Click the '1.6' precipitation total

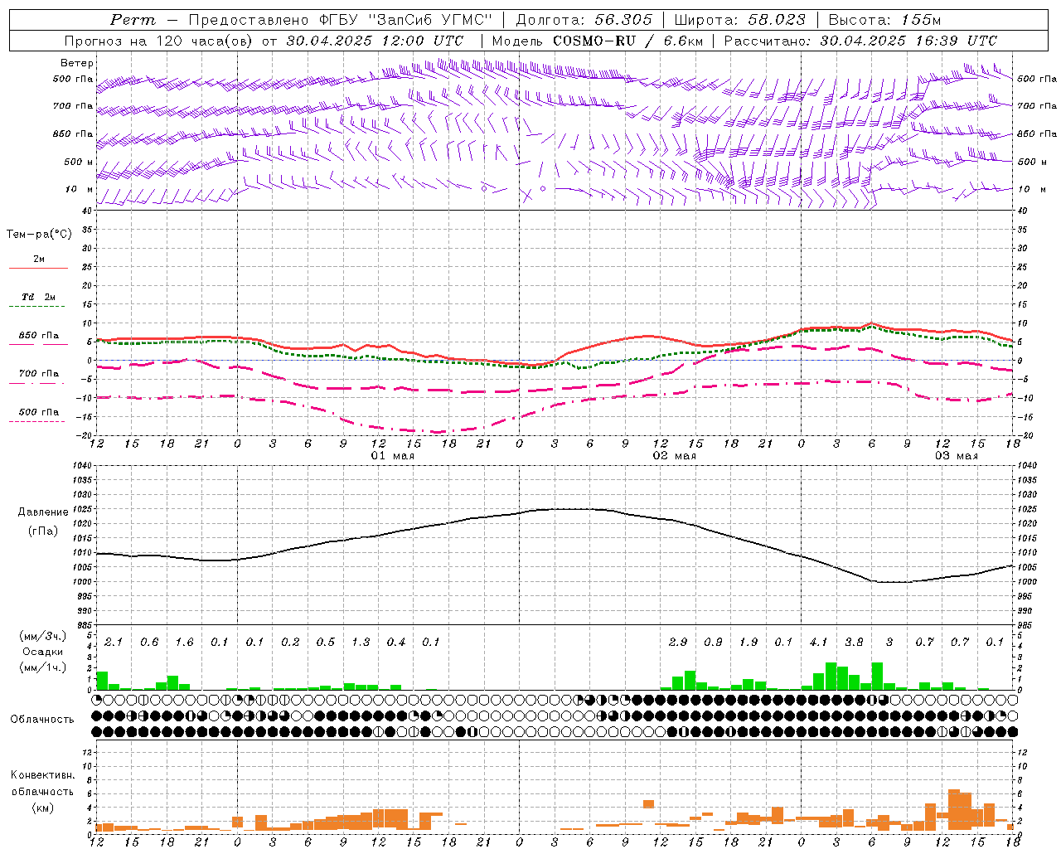pos(184,642)
